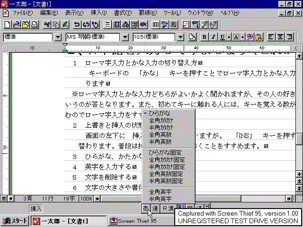This screenshot has height=227, width=303.
Task: Expand the underline style small arrow
Action: tap(229, 37)
